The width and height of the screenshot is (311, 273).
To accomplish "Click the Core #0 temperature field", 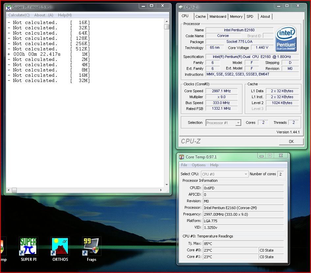I will point(230,250).
